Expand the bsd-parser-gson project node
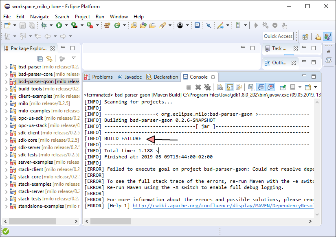 (6, 81)
